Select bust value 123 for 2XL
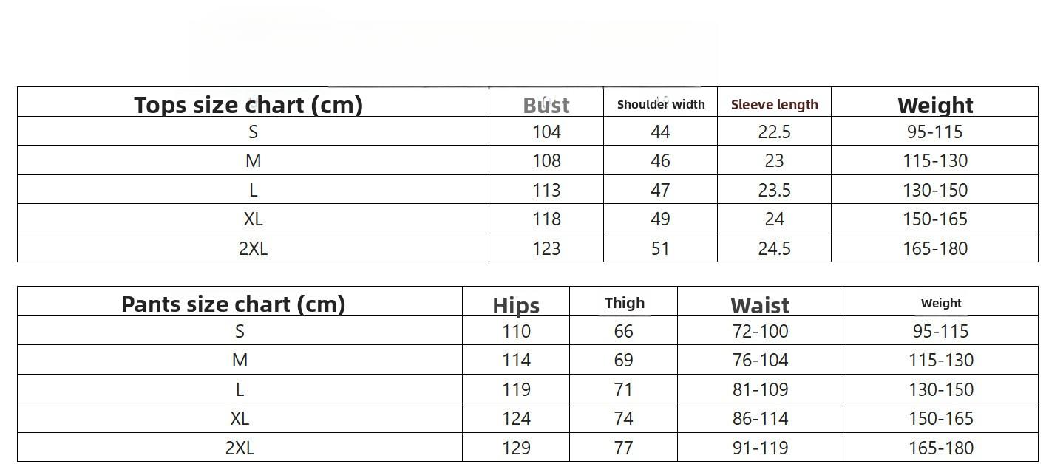 [x=546, y=248]
